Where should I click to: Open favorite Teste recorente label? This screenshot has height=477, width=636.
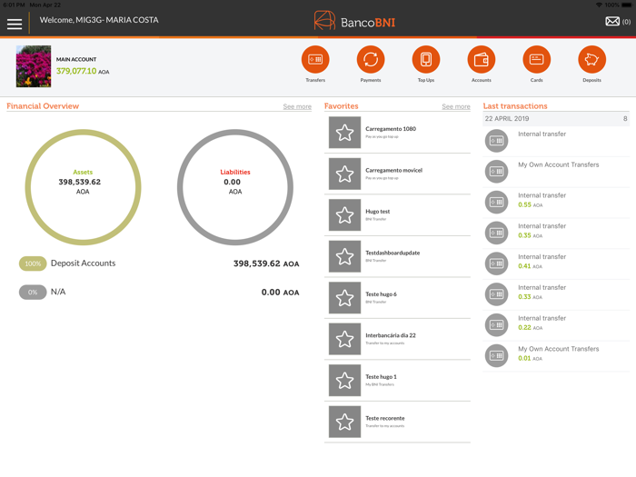click(x=385, y=419)
